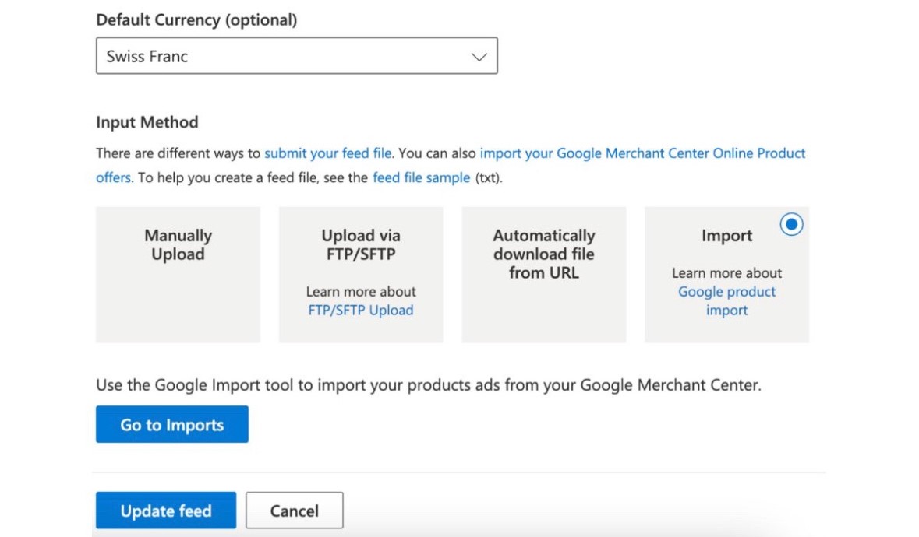
Task: Cancel the feed changes
Action: (294, 511)
